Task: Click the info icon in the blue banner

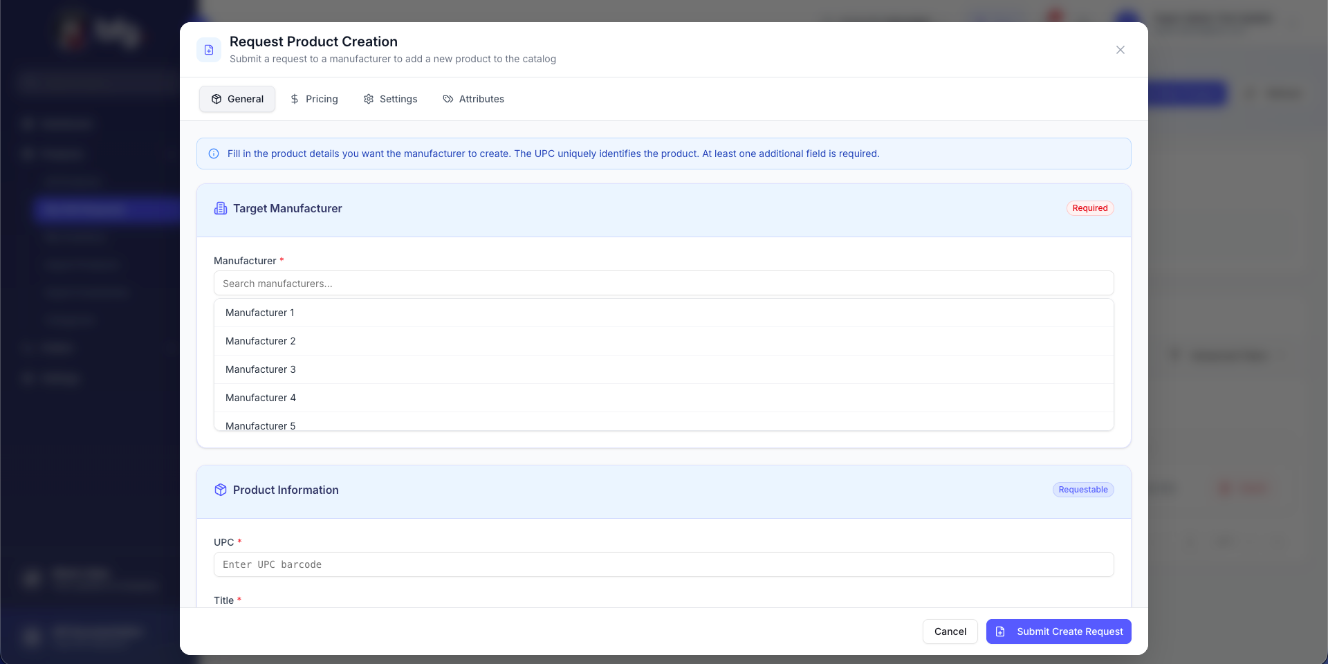Action: pos(214,154)
